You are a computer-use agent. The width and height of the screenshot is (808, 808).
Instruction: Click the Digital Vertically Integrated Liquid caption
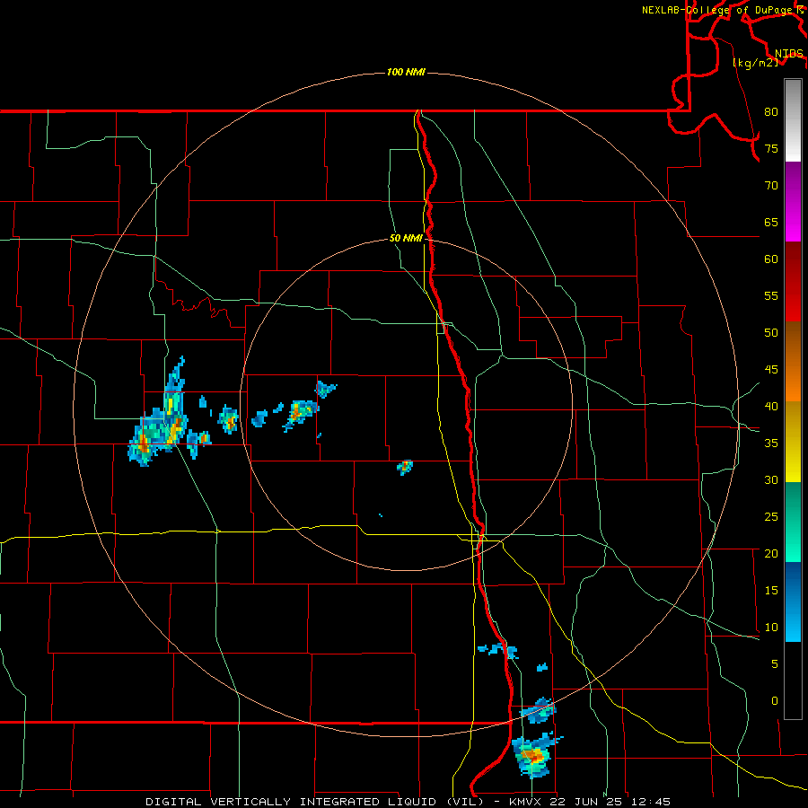408,802
